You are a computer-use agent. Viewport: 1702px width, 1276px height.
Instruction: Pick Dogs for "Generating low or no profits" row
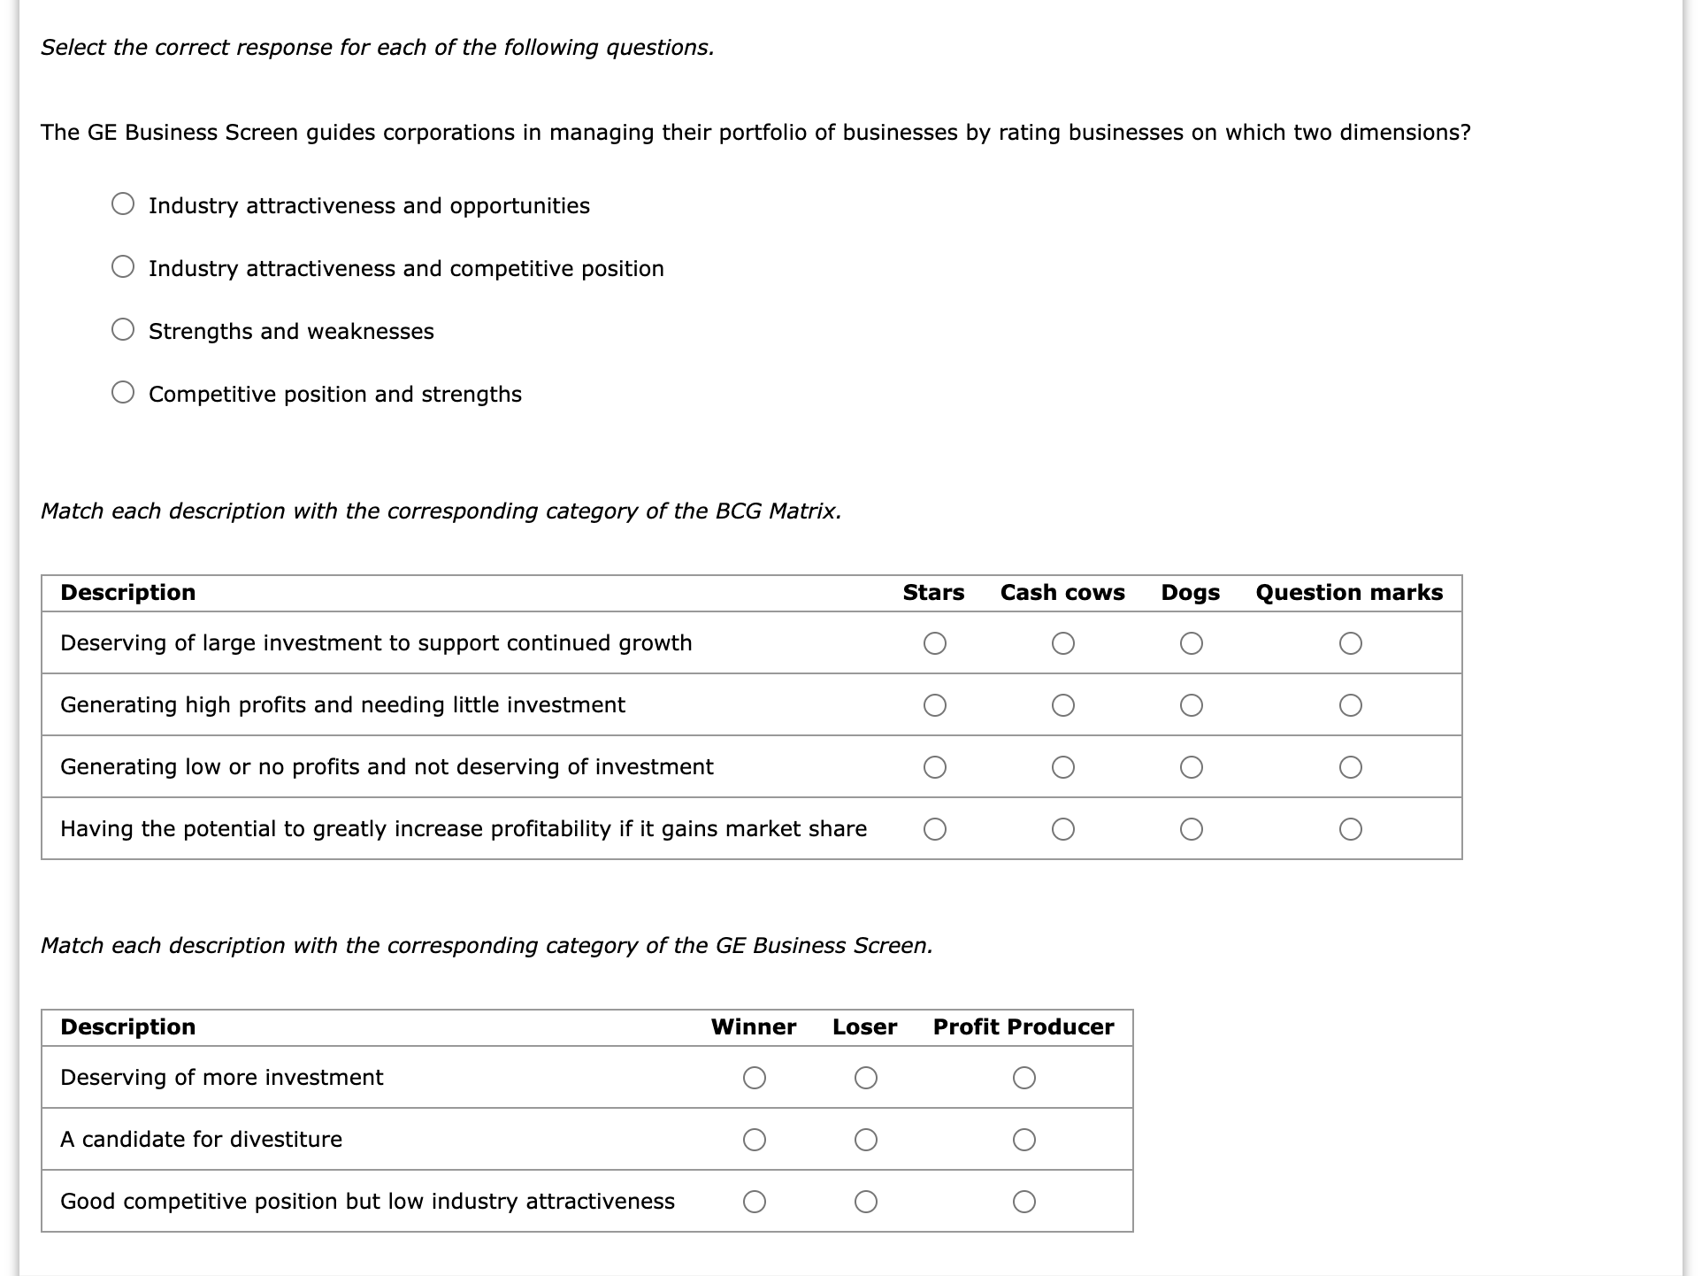[x=1192, y=767]
